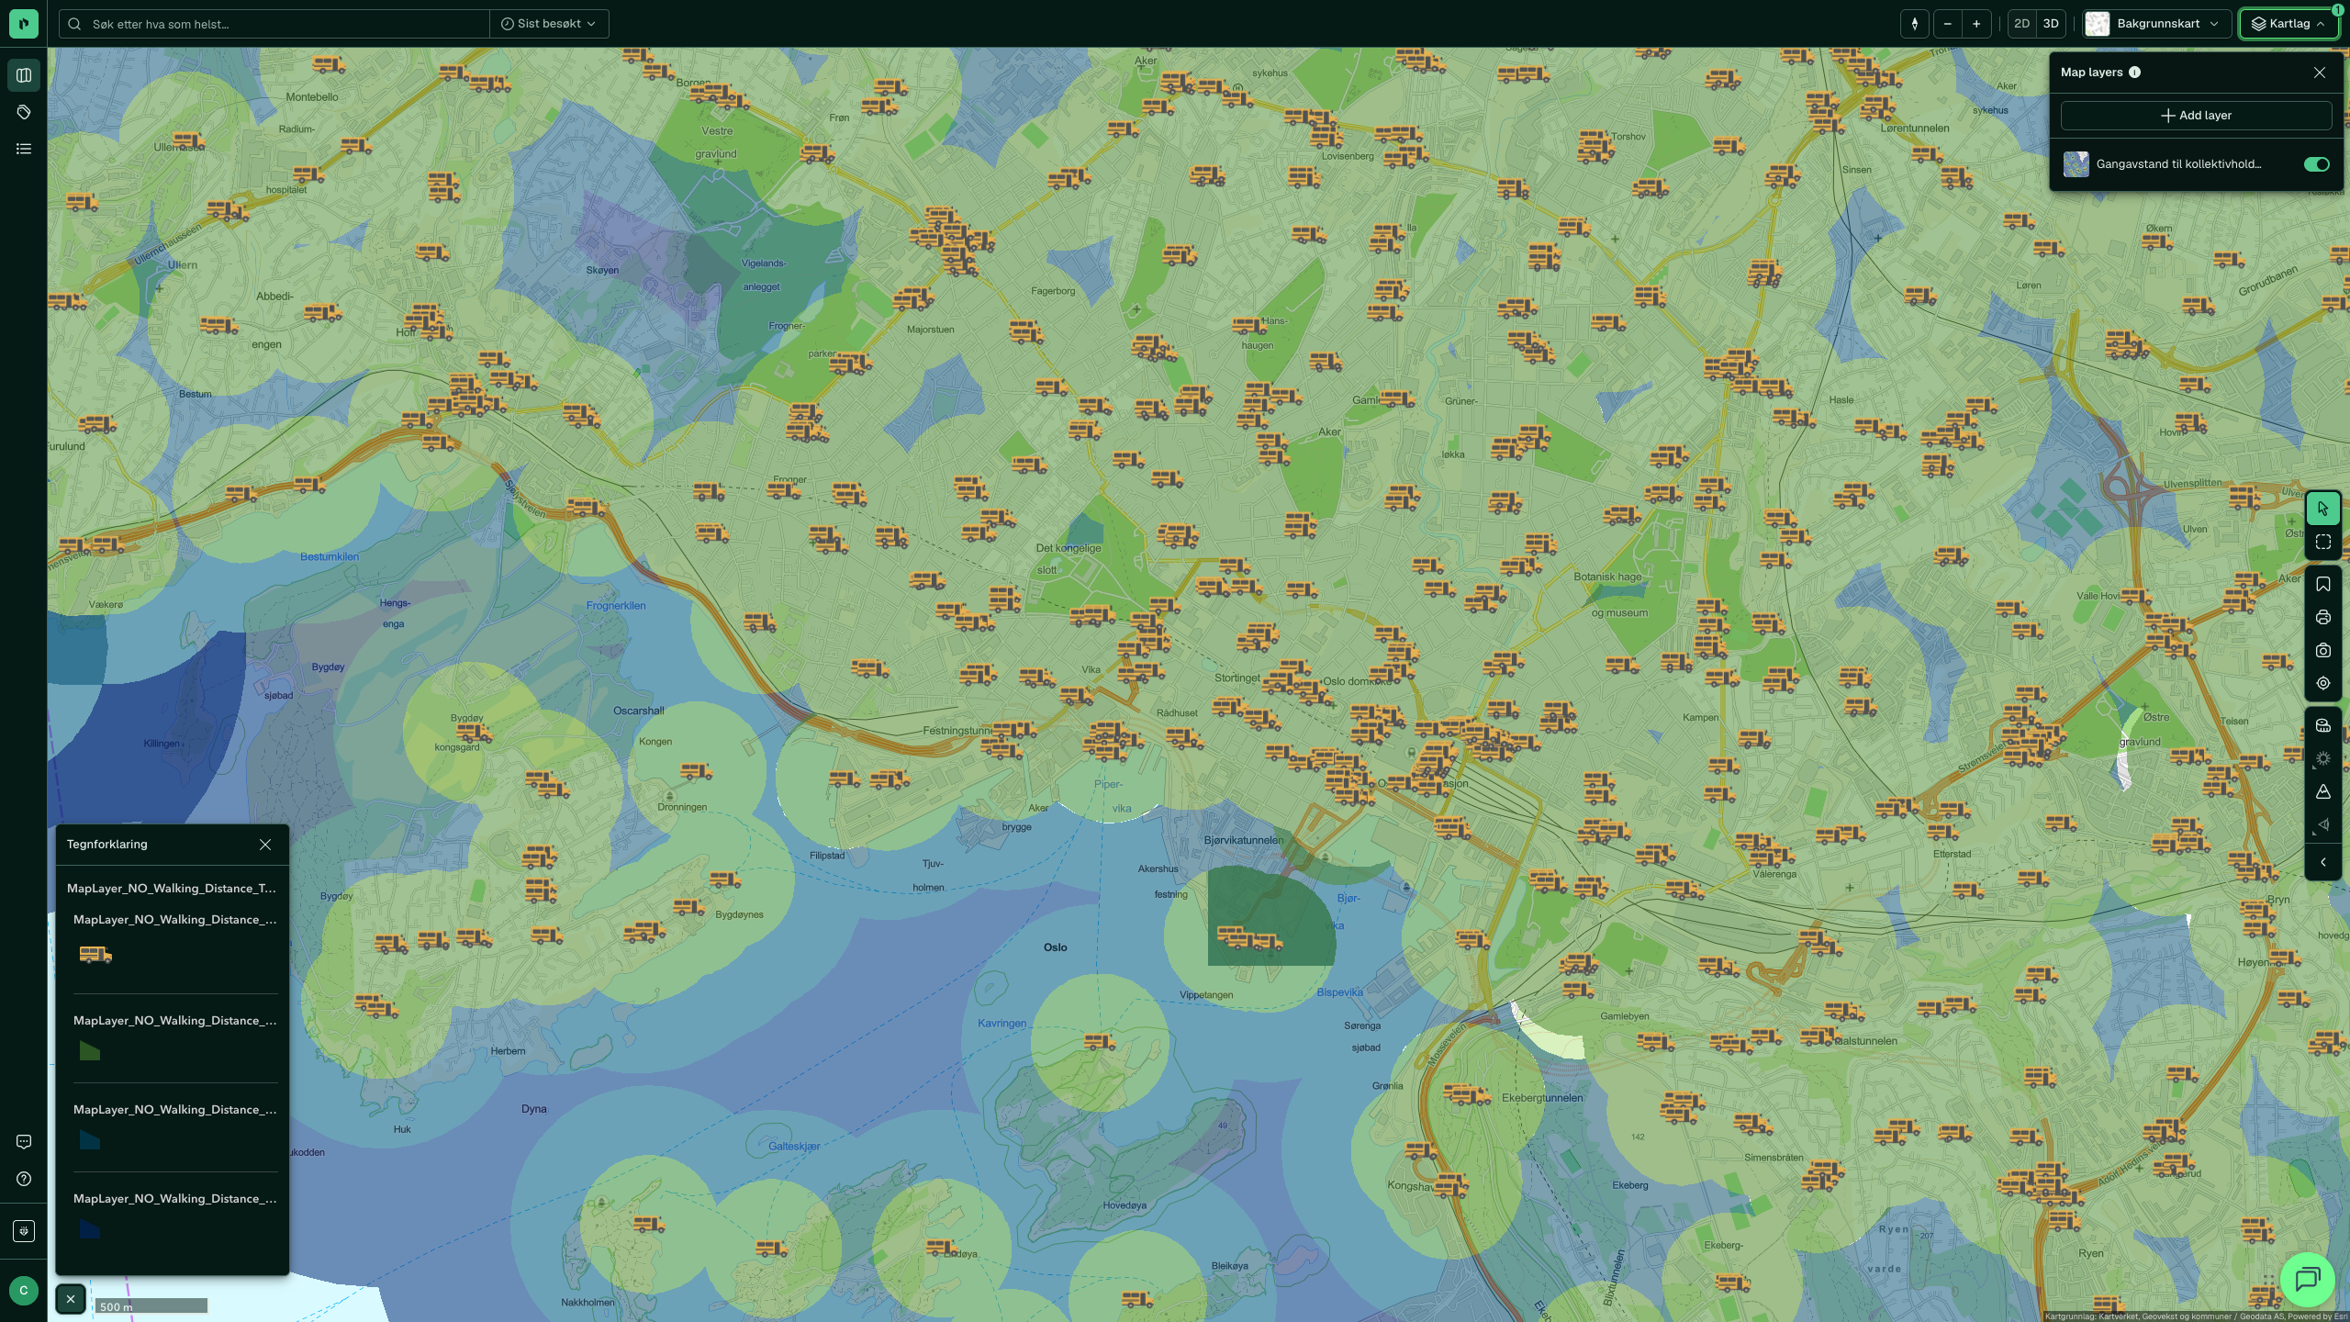The width and height of the screenshot is (2350, 1322).
Task: Switch the map to 2D view
Action: [x=2021, y=24]
